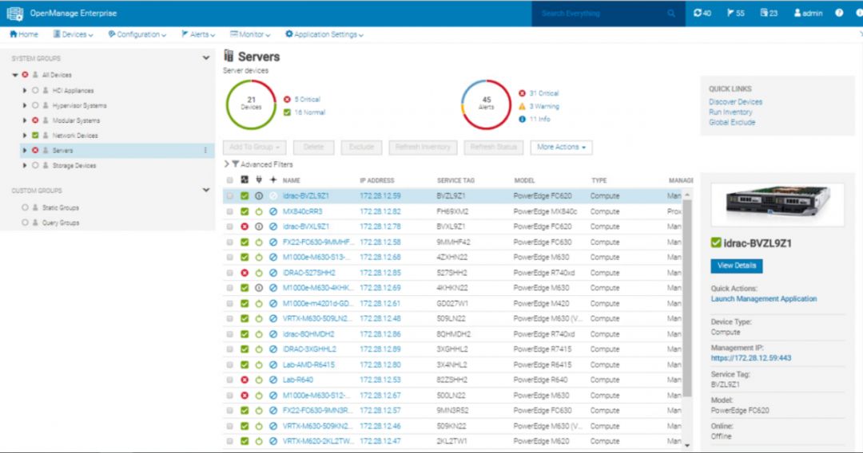Viewport: 863px width, 453px height.
Task: Open the Global Exclude quick link
Action: [x=732, y=123]
